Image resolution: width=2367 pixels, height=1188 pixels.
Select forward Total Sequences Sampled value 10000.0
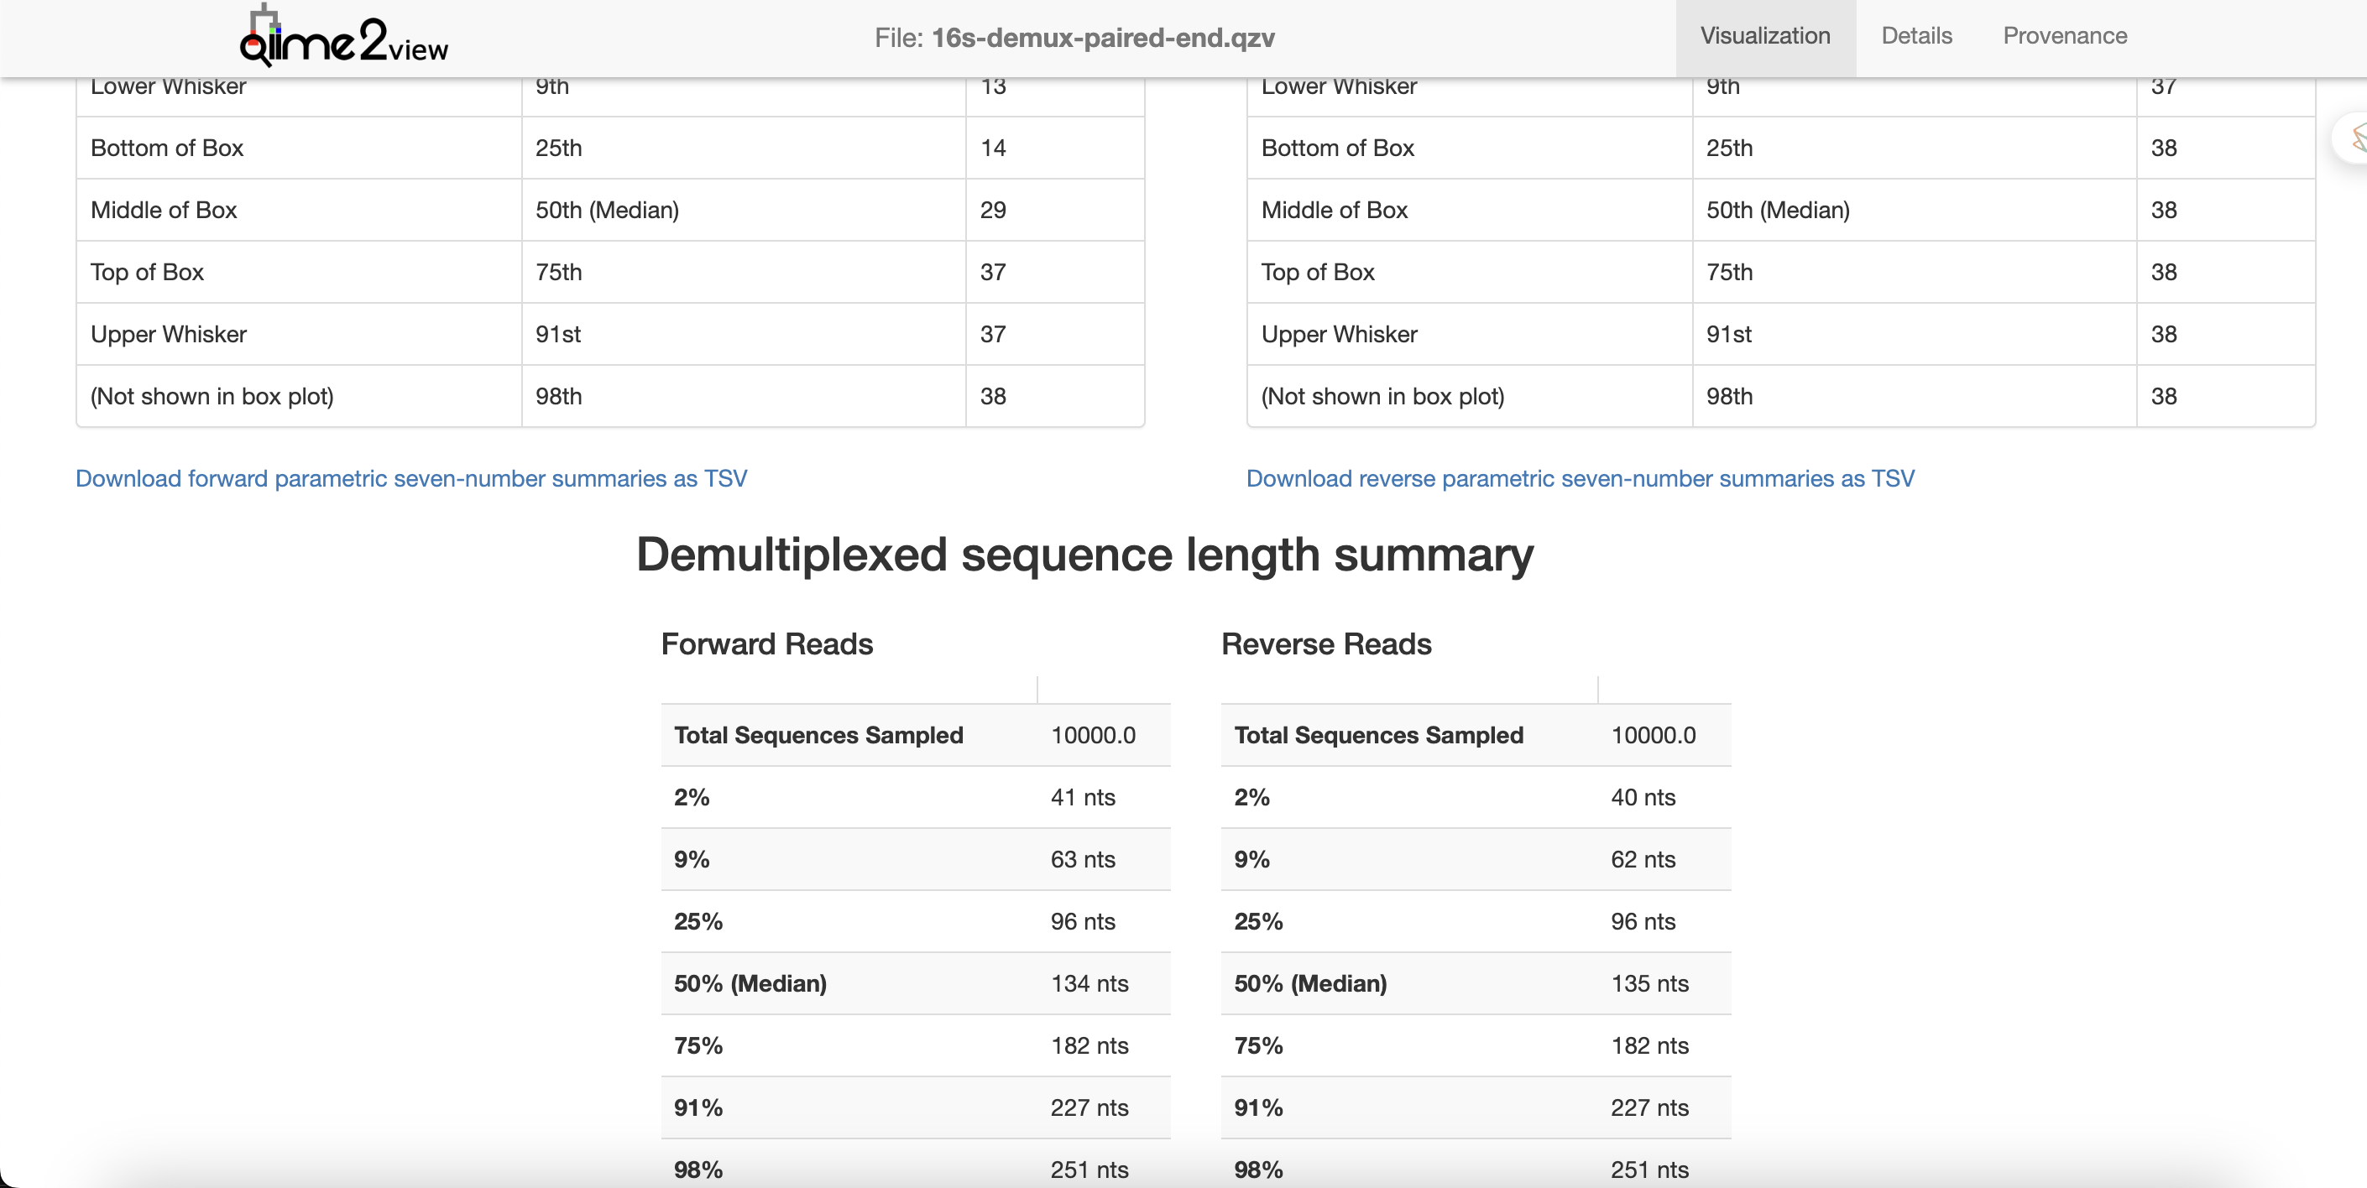[1093, 735]
